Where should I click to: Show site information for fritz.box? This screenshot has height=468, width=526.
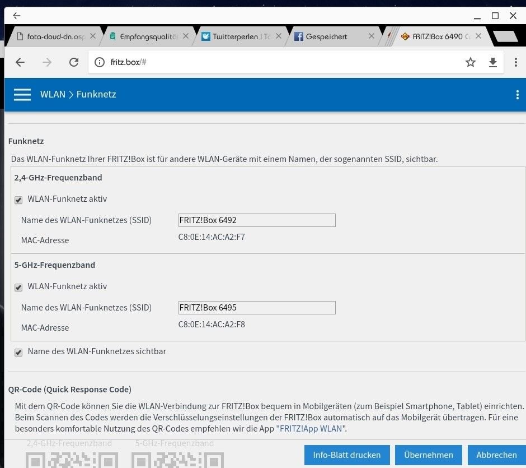(x=99, y=62)
